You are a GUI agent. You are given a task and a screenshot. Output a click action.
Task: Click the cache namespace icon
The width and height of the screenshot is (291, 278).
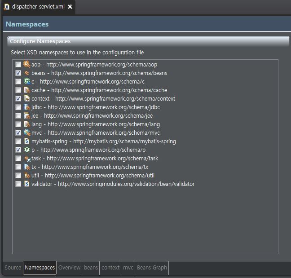(27, 90)
